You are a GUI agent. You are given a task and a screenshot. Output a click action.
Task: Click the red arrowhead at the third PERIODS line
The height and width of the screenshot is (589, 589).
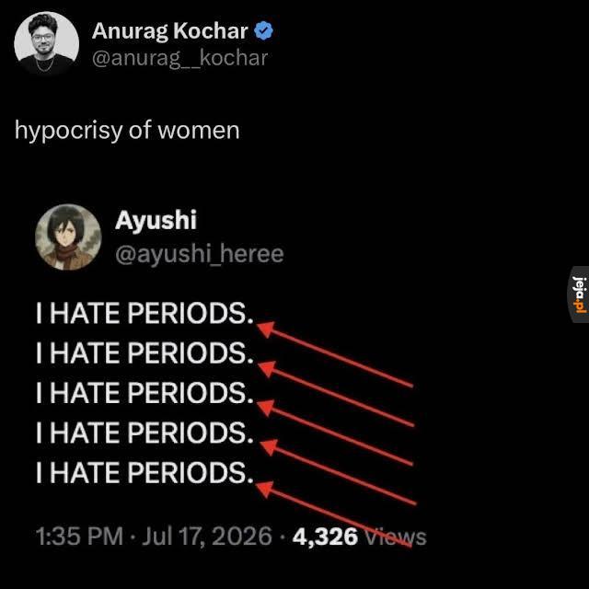click(x=266, y=408)
